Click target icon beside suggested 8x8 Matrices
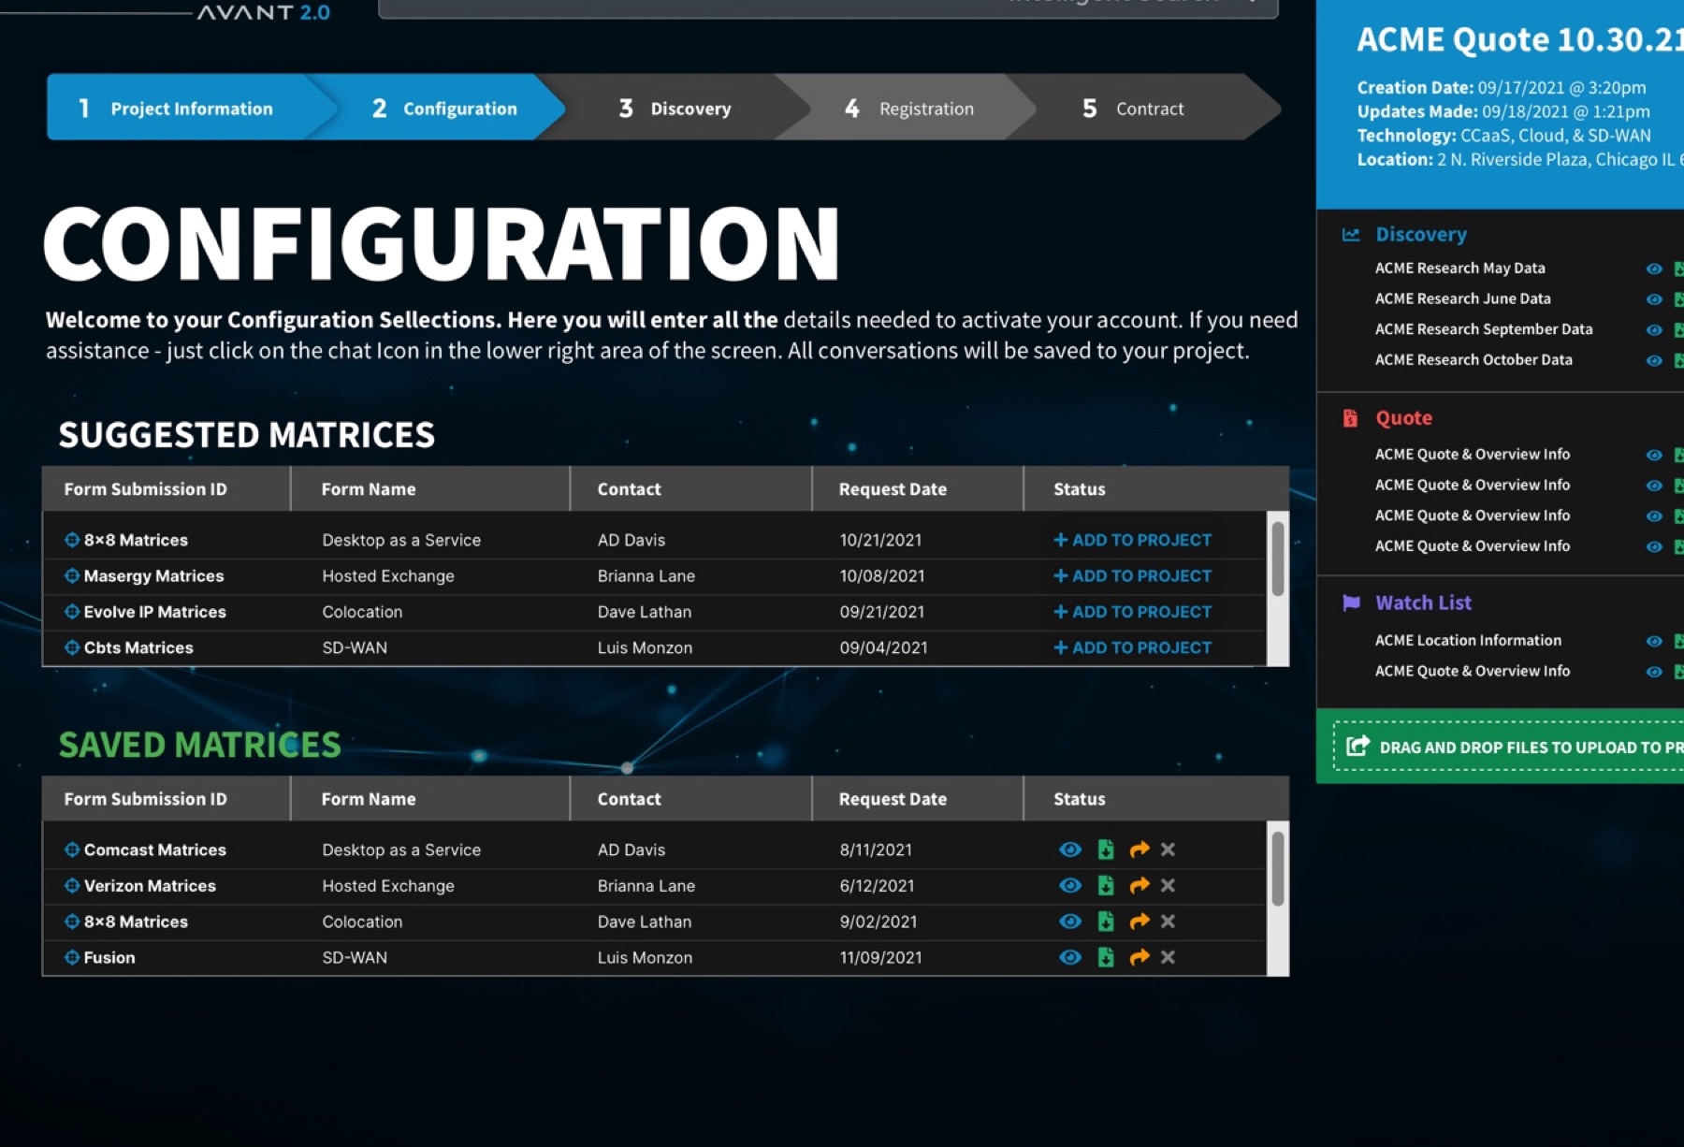Image resolution: width=1684 pixels, height=1147 pixels. coord(71,540)
